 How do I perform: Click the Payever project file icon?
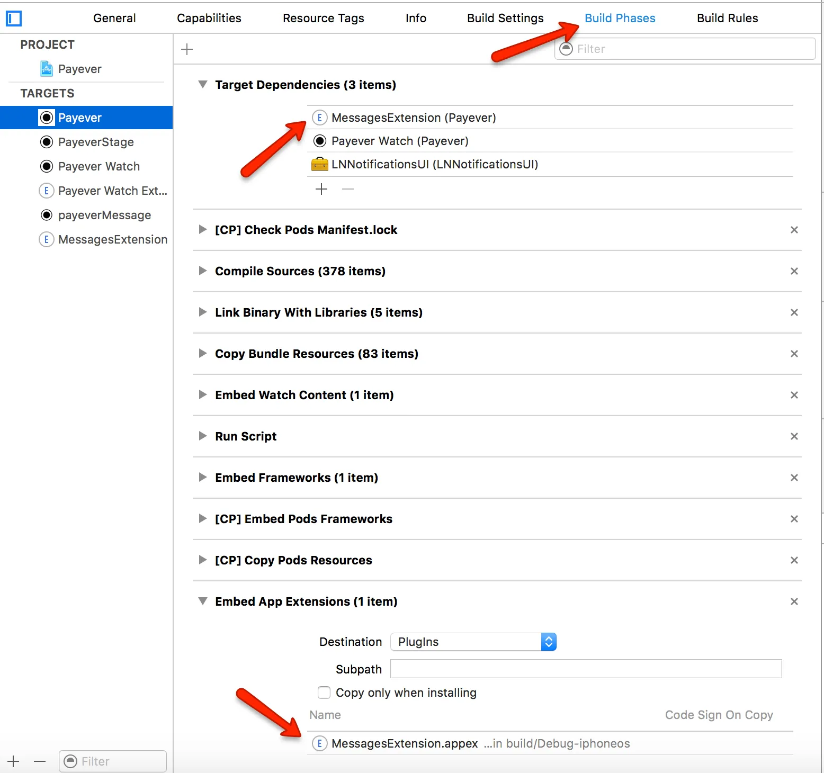click(47, 69)
